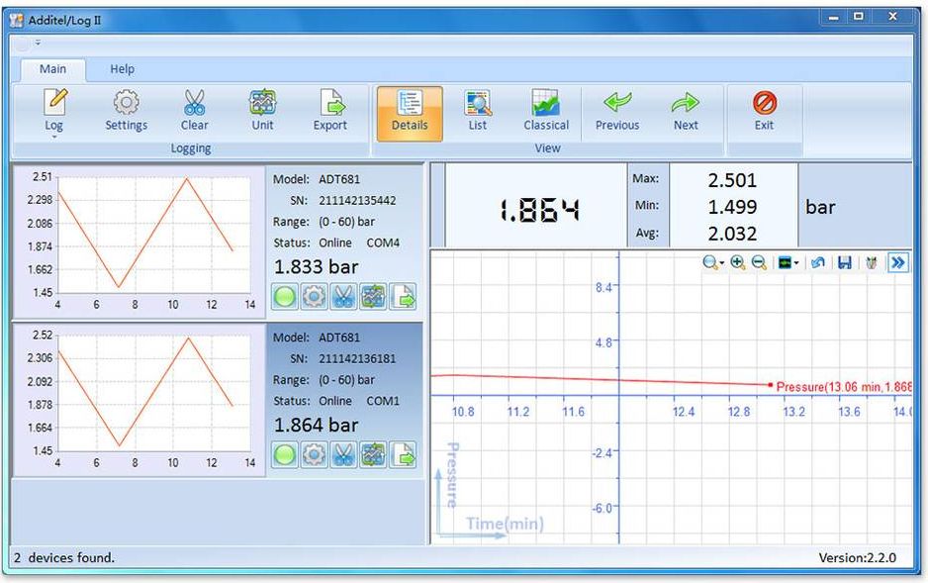
Task: Change unit icon for COM1 device
Action: [373, 455]
